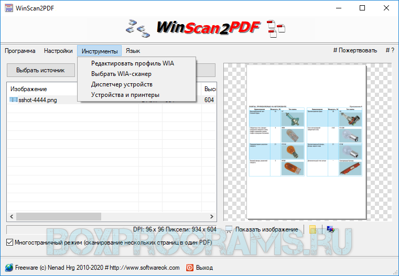The image size is (399, 276).
Task: Open http://www.softwareok.com link
Action: (145, 268)
